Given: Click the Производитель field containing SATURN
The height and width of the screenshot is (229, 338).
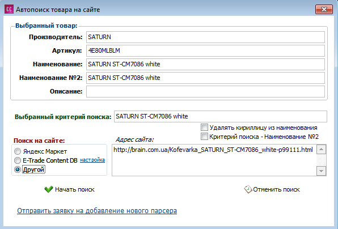Looking at the screenshot, I should pyautogui.click(x=205, y=37).
